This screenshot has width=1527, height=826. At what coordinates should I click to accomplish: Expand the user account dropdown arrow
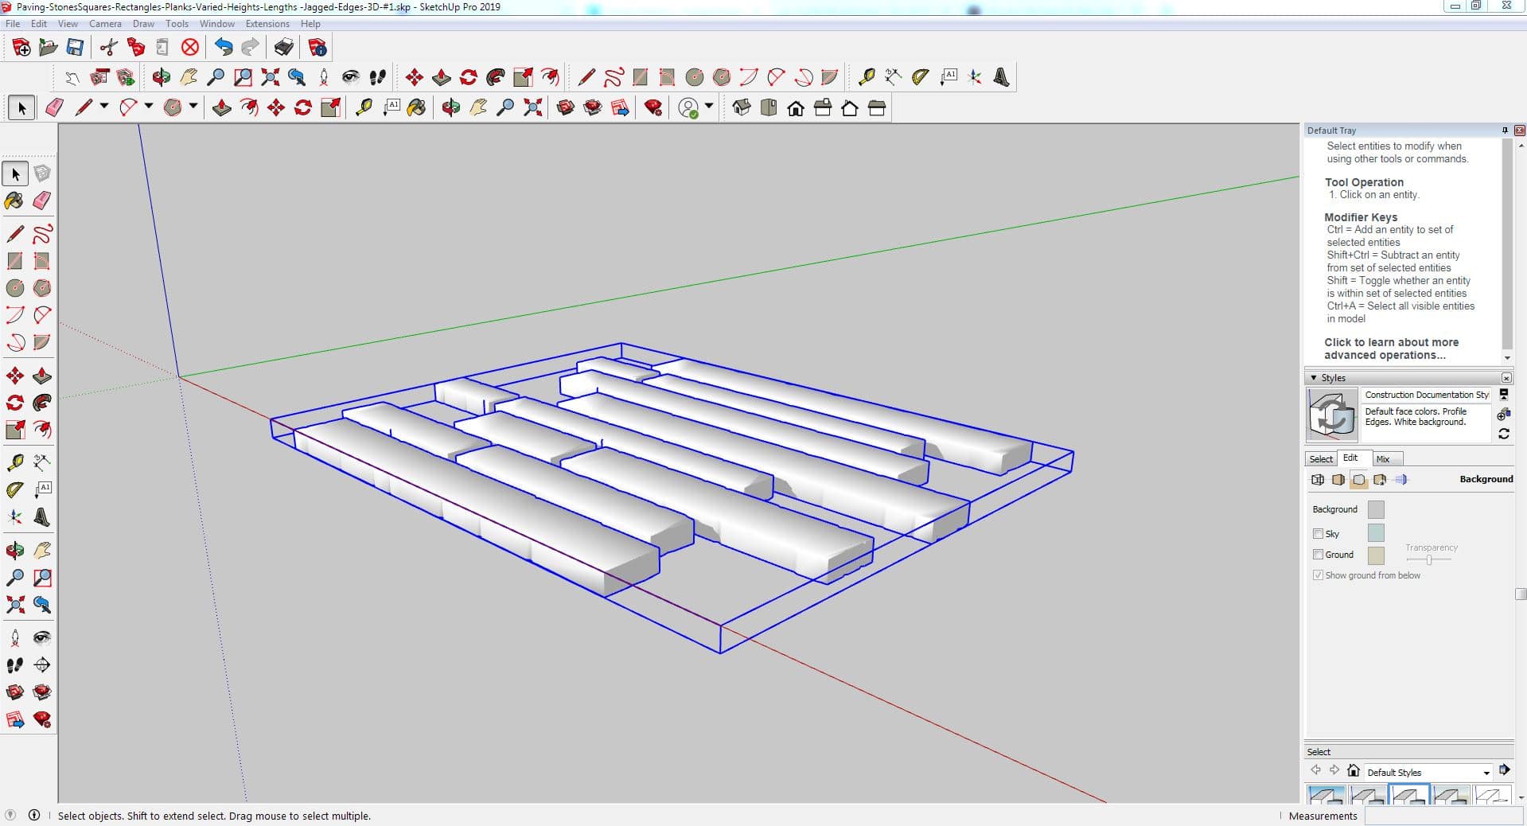(708, 106)
